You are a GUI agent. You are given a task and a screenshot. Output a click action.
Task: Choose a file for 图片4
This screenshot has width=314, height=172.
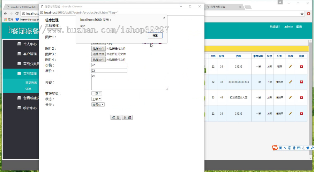(98, 60)
